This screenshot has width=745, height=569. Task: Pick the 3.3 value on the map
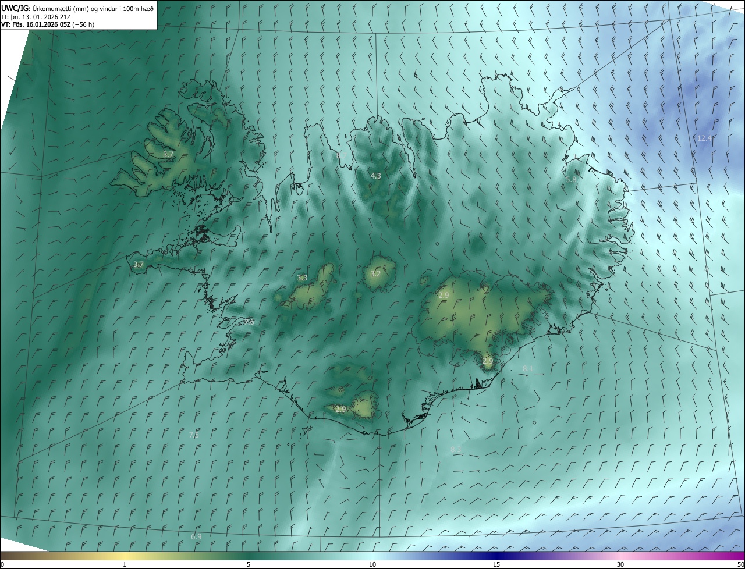point(302,278)
